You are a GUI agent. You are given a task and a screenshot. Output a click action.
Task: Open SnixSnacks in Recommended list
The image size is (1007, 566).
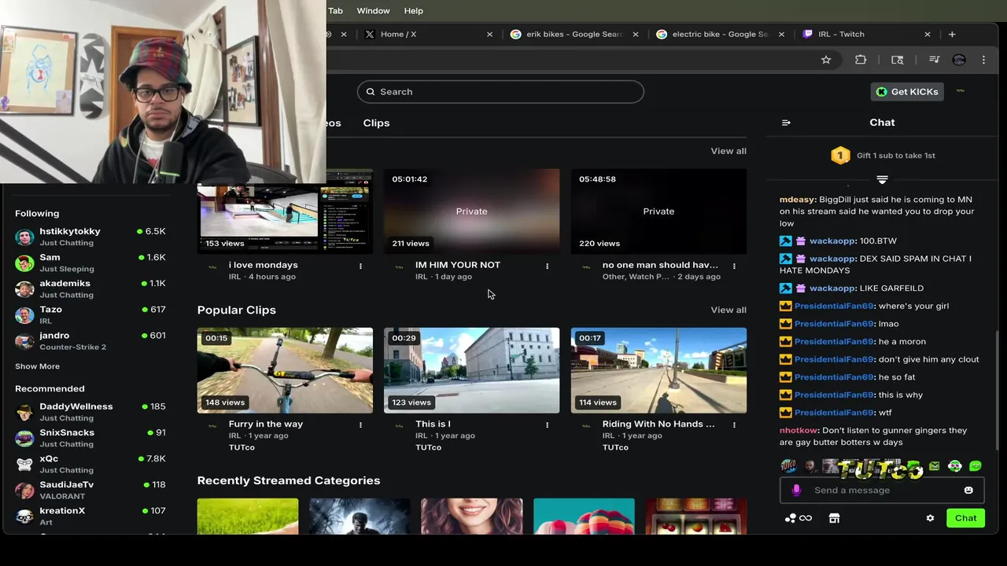coord(90,438)
